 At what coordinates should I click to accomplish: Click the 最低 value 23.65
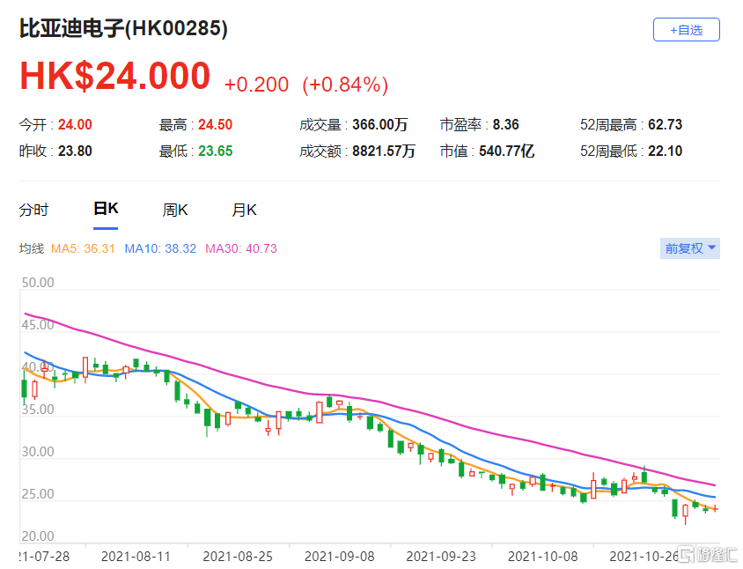(215, 151)
